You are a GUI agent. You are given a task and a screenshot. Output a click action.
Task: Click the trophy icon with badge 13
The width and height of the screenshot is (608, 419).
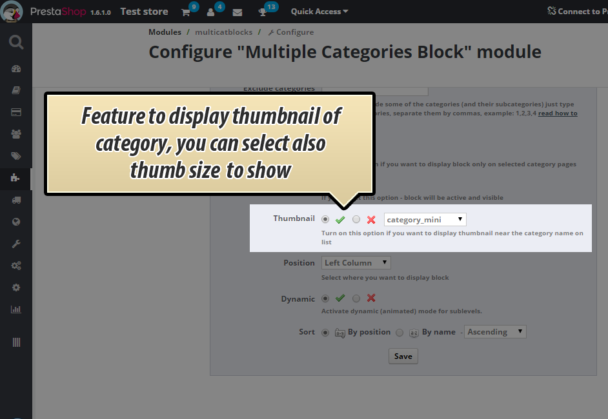(263, 12)
